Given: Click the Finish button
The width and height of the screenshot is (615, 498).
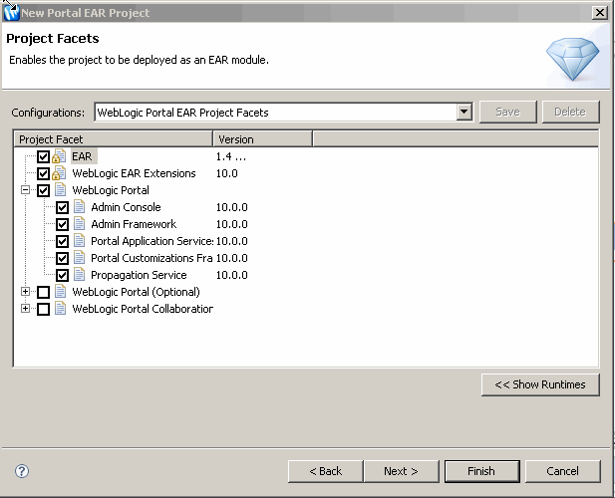Looking at the screenshot, I should [481, 471].
